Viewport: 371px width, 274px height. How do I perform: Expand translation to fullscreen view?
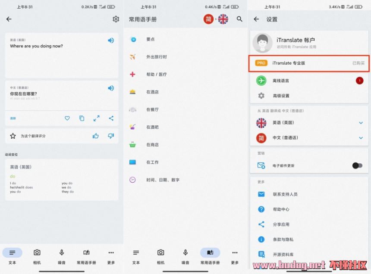97,118
